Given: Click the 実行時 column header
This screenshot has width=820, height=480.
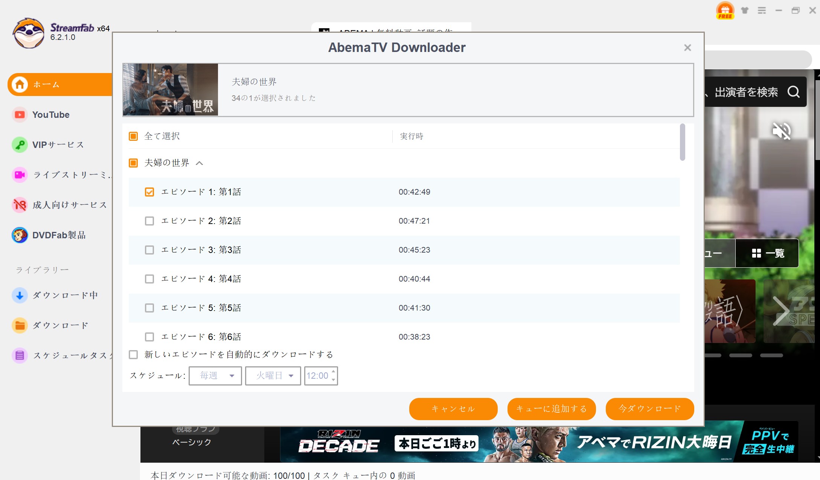Looking at the screenshot, I should (412, 136).
